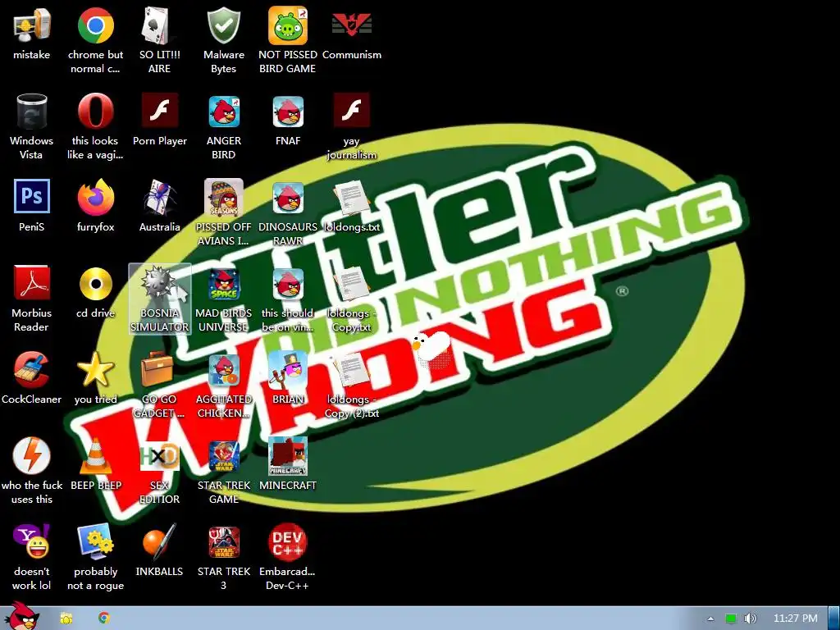Select the 'cd drive' disc icon
The width and height of the screenshot is (840, 630).
(x=95, y=283)
